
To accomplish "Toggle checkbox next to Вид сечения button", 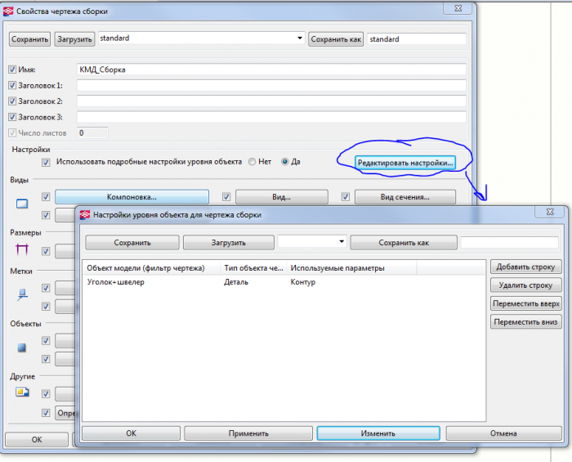I will 345,197.
